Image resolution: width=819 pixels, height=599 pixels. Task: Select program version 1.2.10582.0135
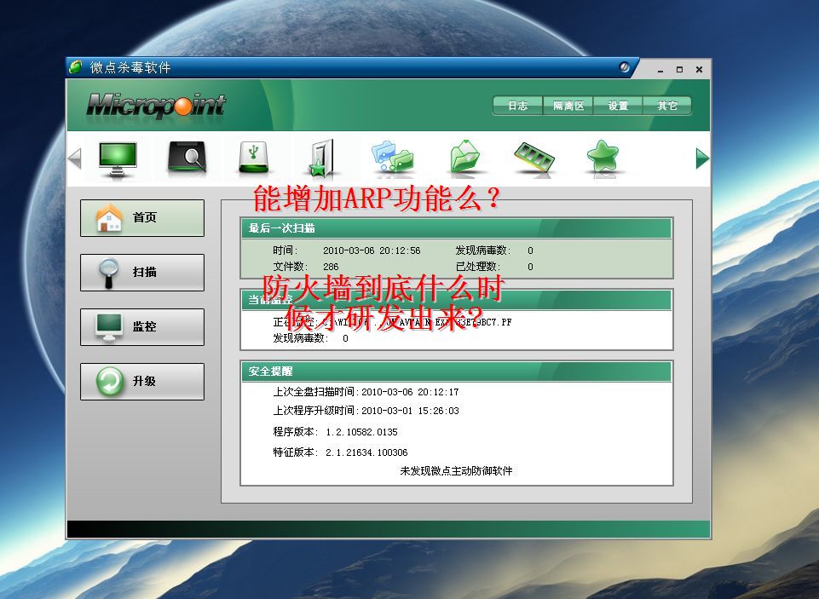361,432
